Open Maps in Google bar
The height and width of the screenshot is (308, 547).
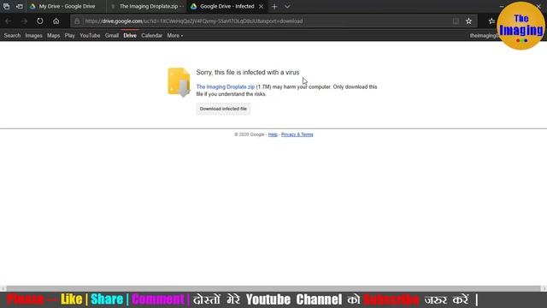53,36
